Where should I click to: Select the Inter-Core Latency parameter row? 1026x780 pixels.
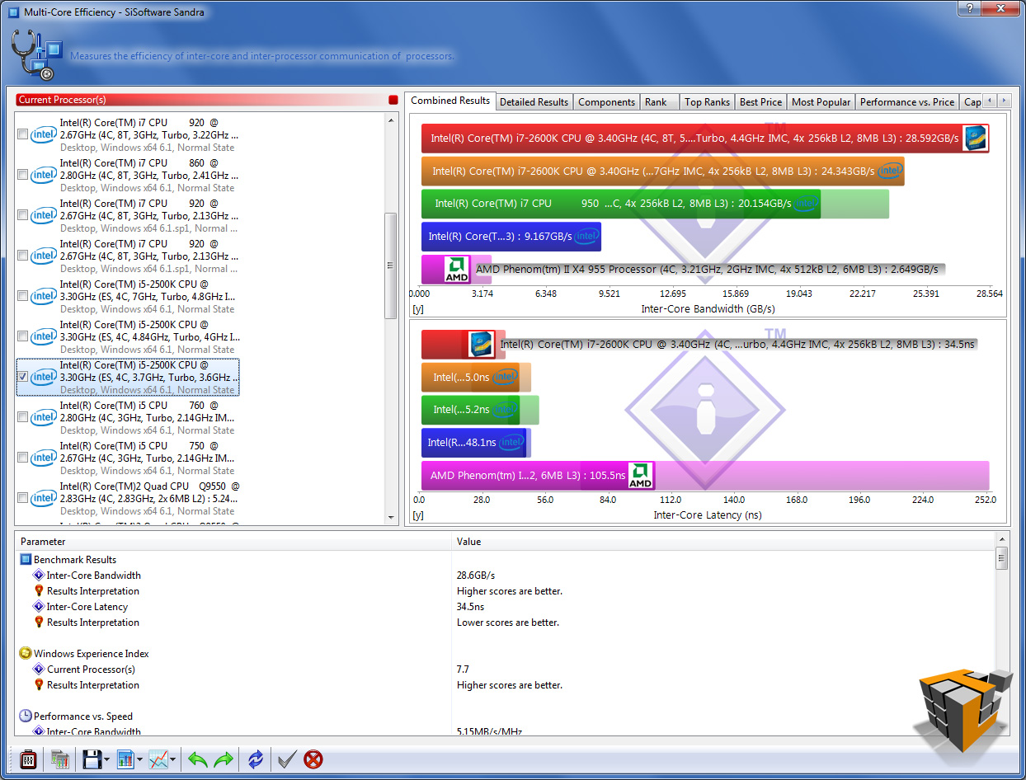point(506,607)
